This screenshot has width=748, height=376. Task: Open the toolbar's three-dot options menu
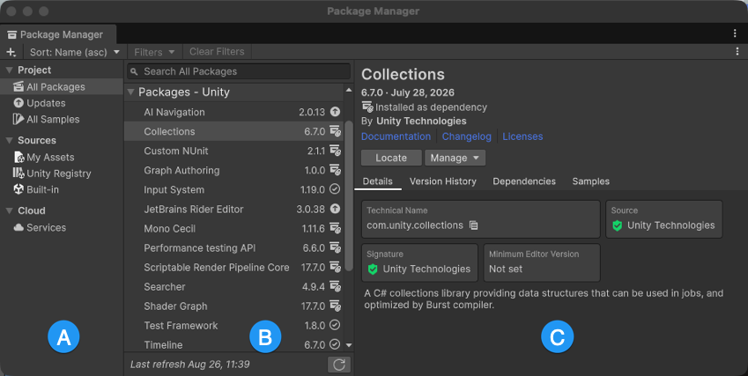coord(737,51)
